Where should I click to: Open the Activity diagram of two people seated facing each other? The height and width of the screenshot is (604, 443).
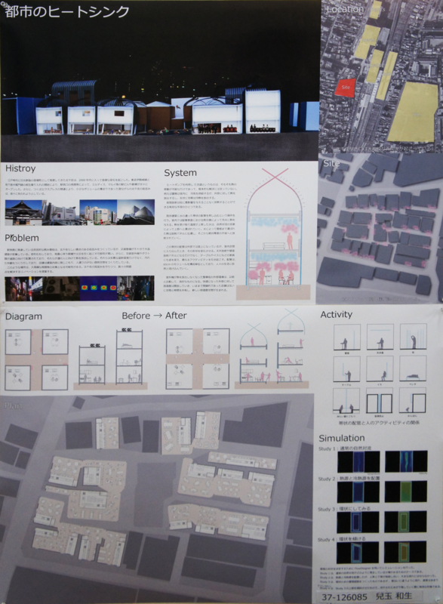tap(346, 401)
